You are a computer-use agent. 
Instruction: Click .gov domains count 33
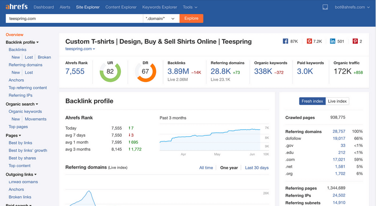[343, 145]
